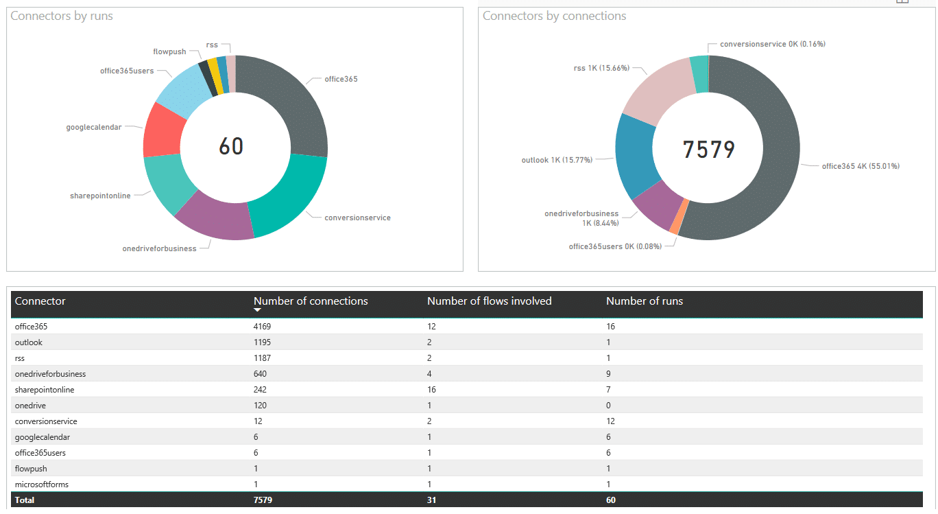Click 9 runs value for onedriveforbusiness

[x=609, y=374]
